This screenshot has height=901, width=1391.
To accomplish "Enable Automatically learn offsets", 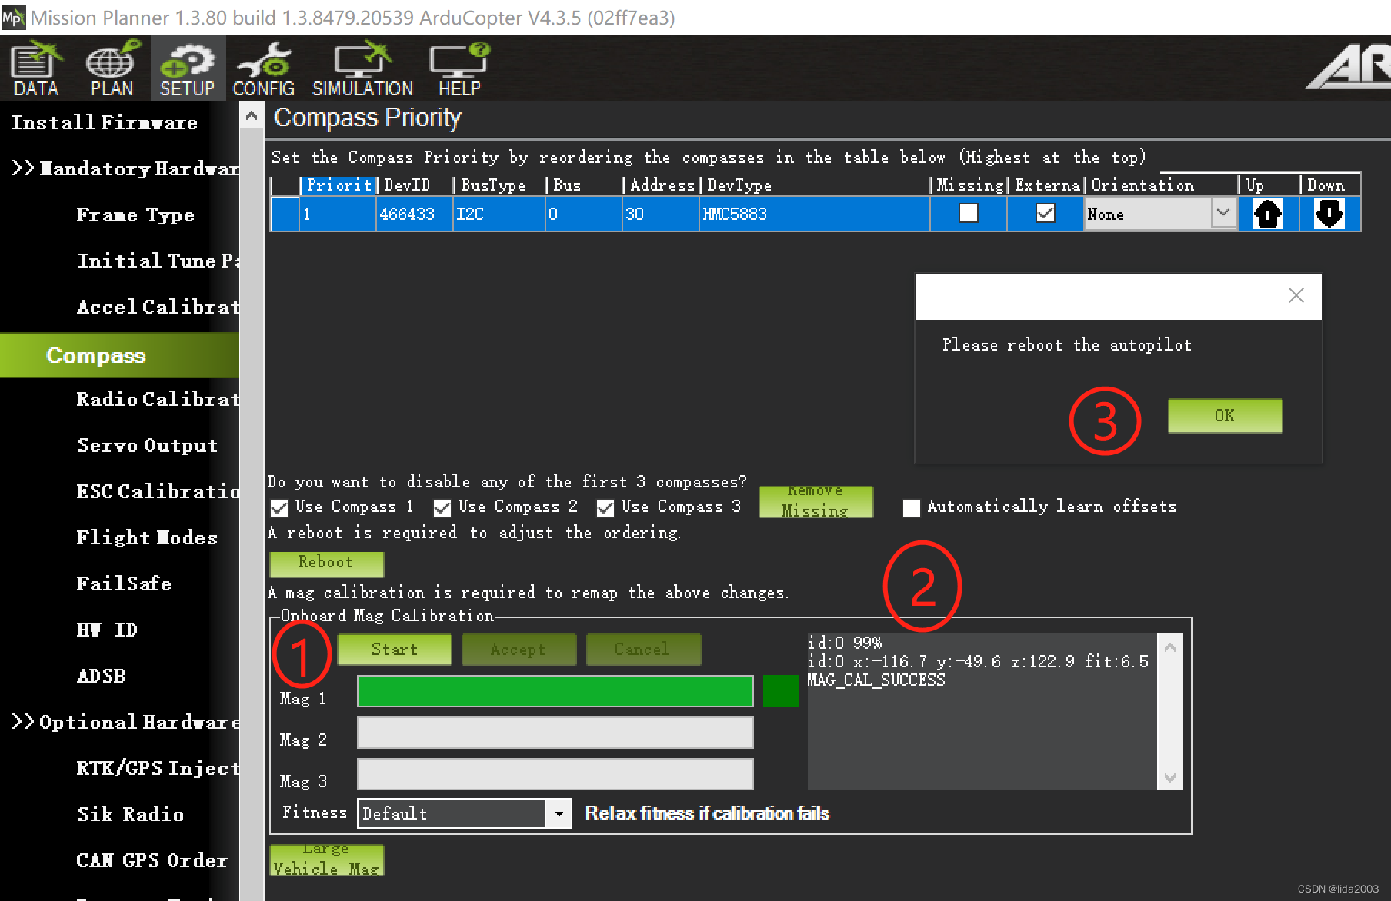I will tap(912, 507).
